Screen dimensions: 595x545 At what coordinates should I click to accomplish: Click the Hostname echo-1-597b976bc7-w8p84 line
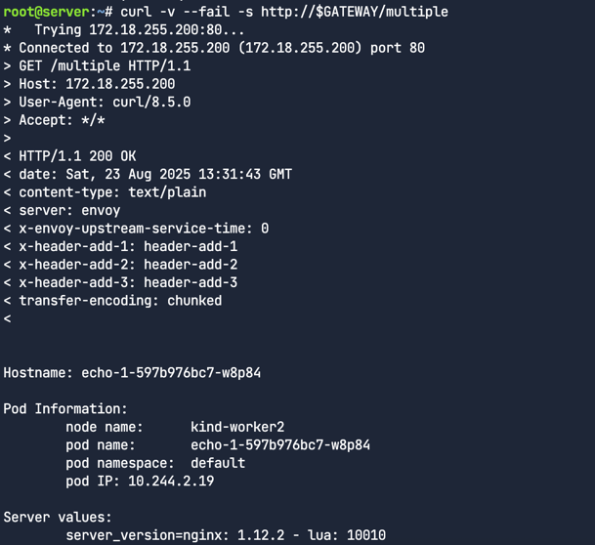point(132,373)
